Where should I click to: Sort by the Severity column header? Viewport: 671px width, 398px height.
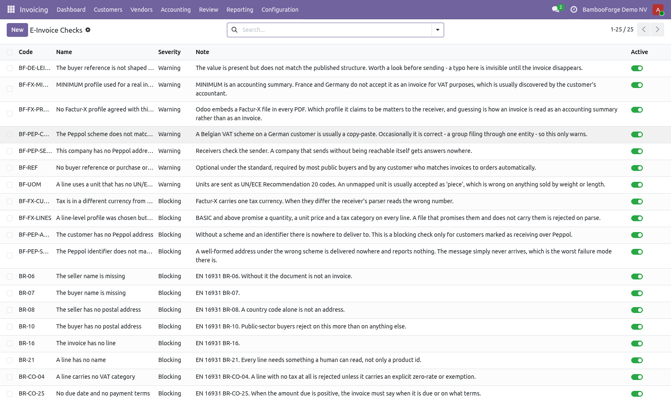(169, 52)
